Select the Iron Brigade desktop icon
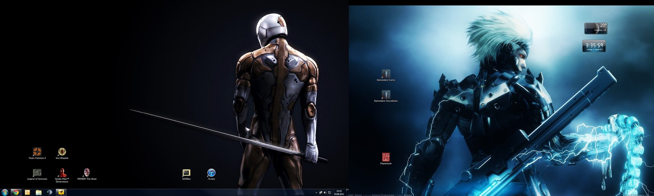The width and height of the screenshot is (654, 196). coord(62,152)
